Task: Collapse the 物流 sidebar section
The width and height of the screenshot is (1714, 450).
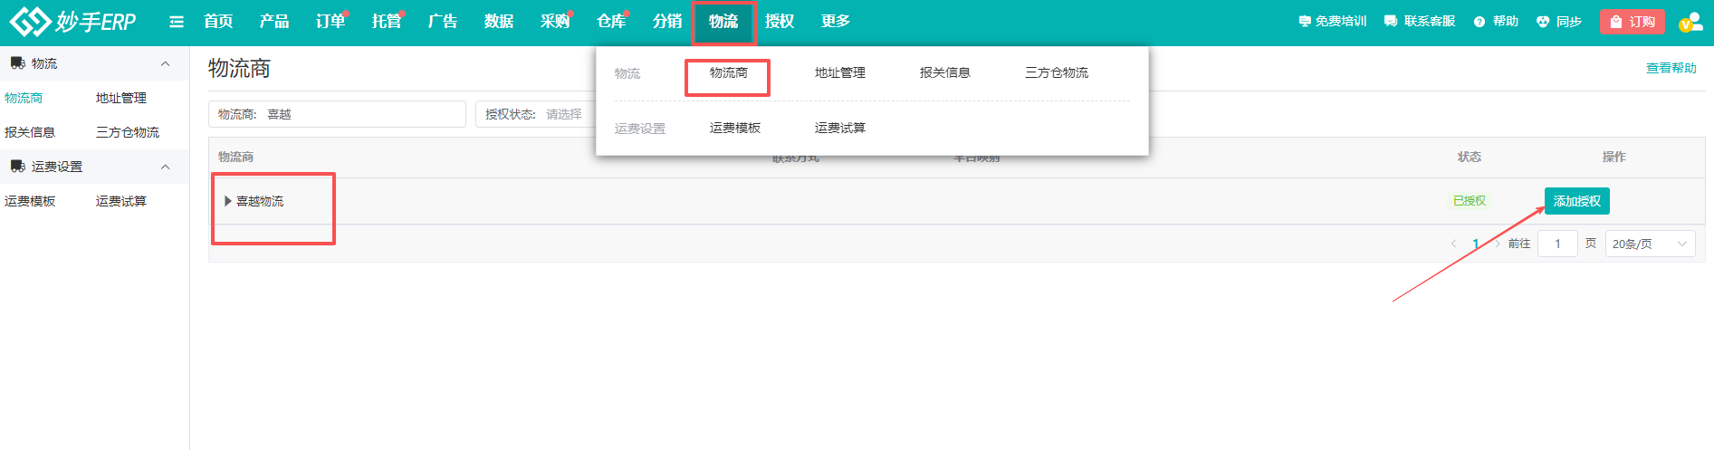Action: pos(165,63)
